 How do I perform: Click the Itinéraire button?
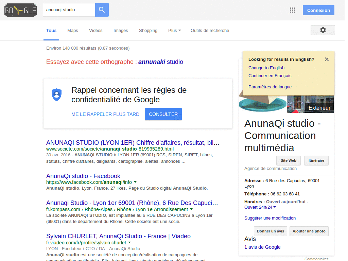click(316, 160)
